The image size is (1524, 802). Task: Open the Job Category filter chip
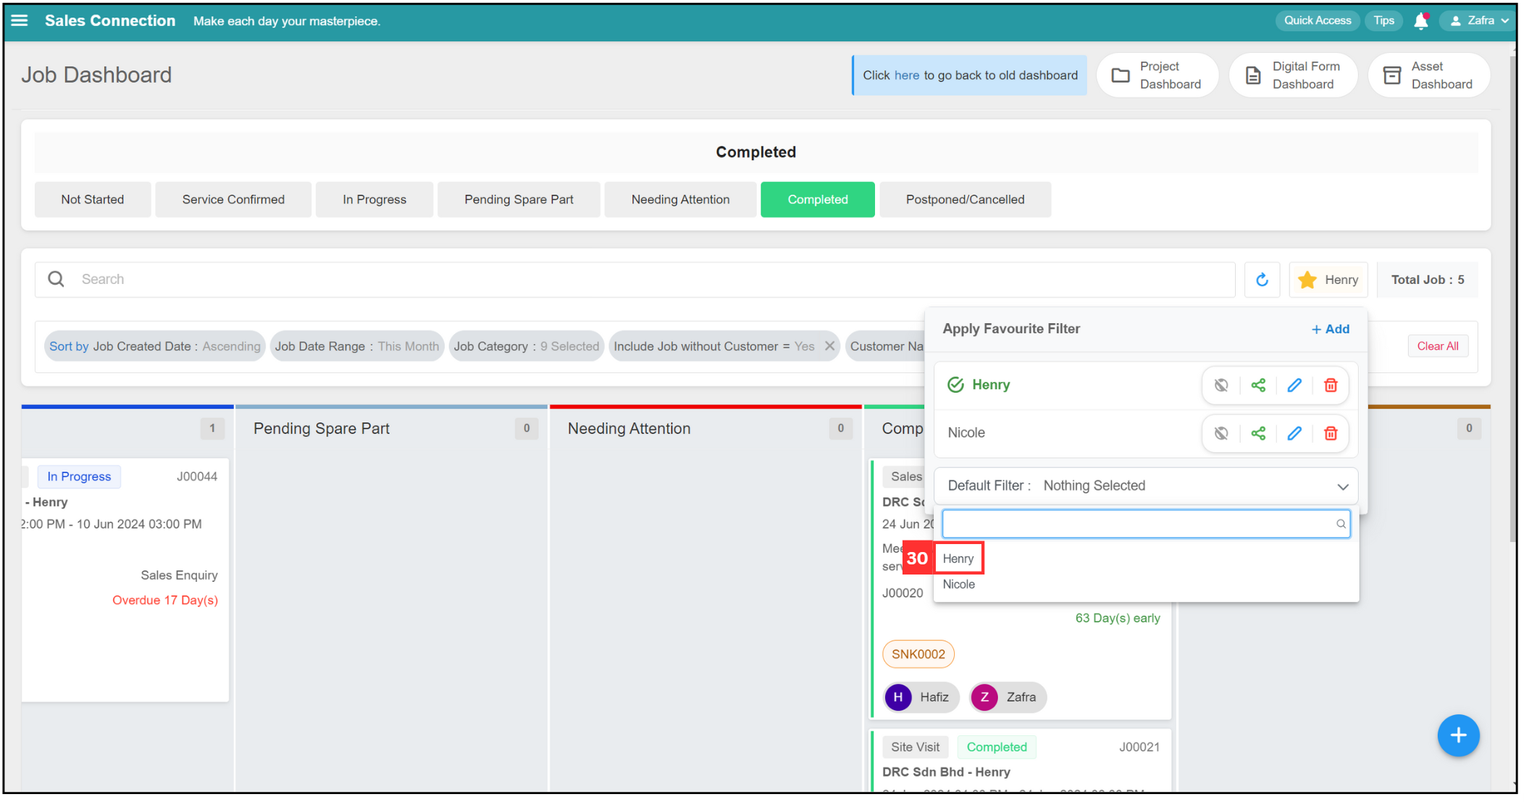pos(527,346)
